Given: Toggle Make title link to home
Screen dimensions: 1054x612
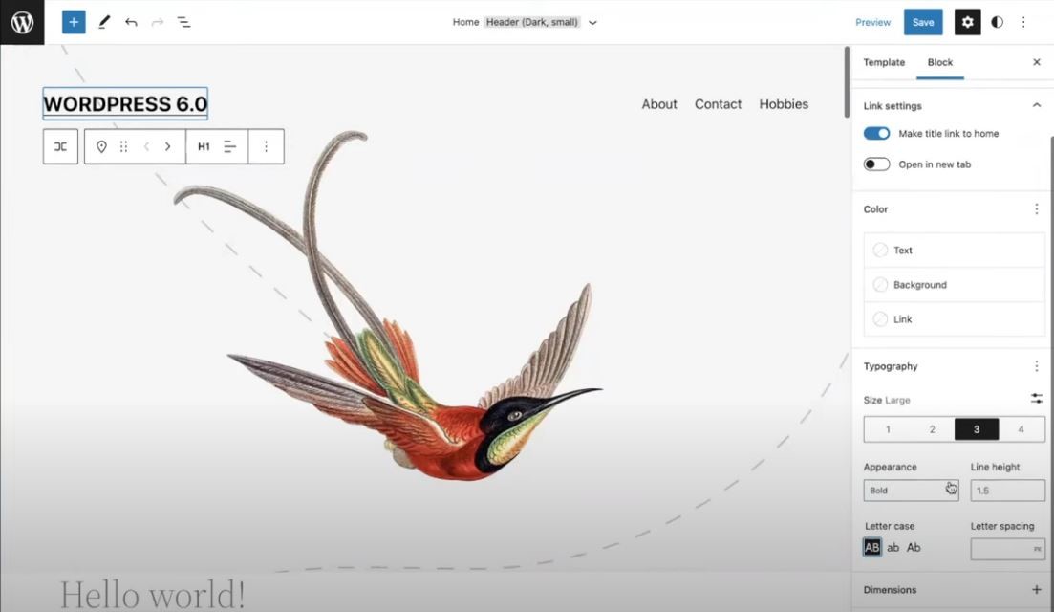Looking at the screenshot, I should pyautogui.click(x=876, y=133).
